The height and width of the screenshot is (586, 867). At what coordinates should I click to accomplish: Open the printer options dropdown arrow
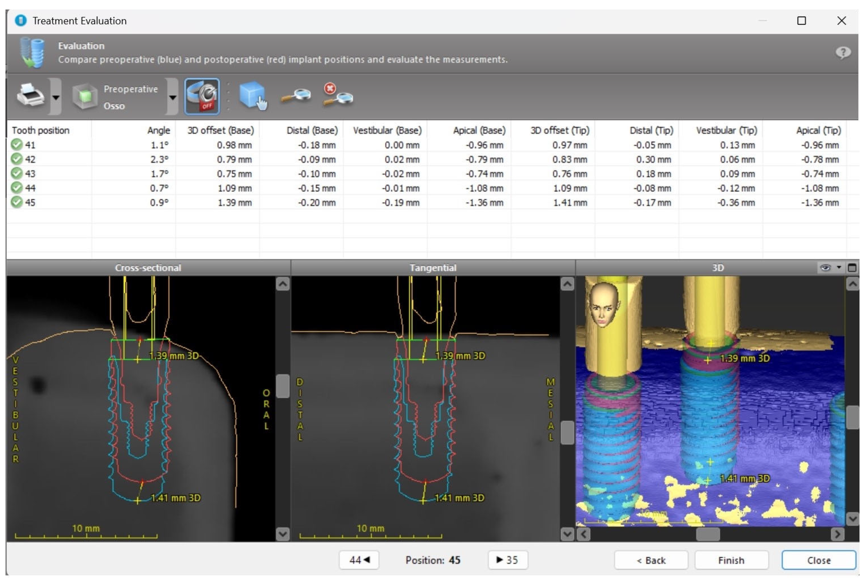click(56, 98)
